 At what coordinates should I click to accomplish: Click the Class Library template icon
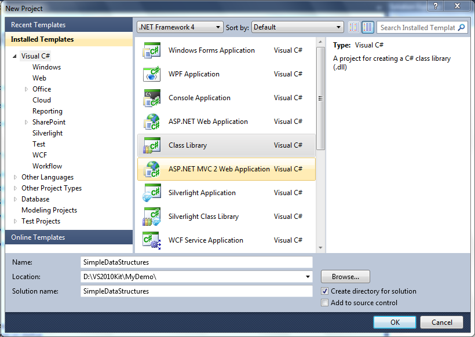click(x=151, y=145)
